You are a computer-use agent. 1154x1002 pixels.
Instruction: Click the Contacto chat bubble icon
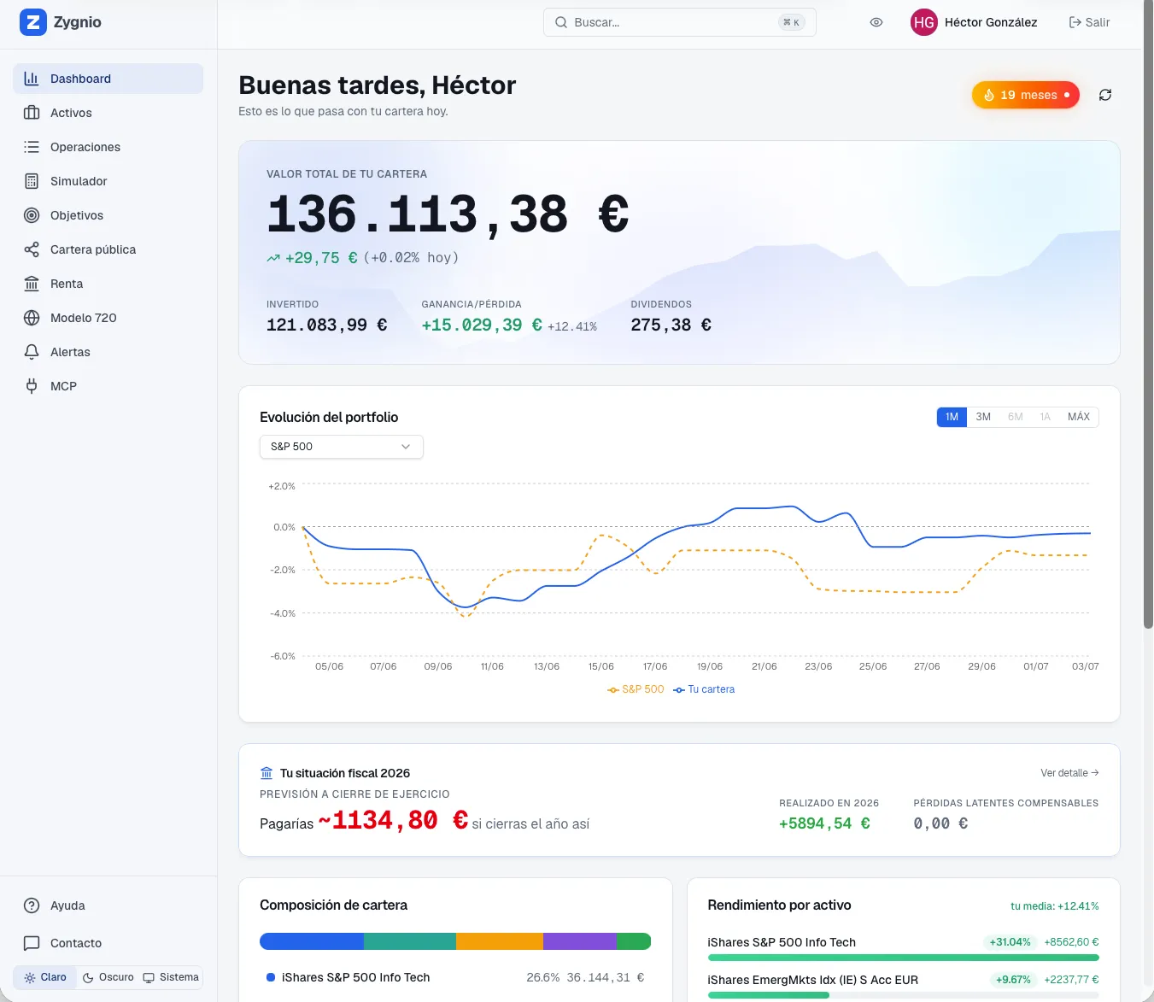(32, 943)
